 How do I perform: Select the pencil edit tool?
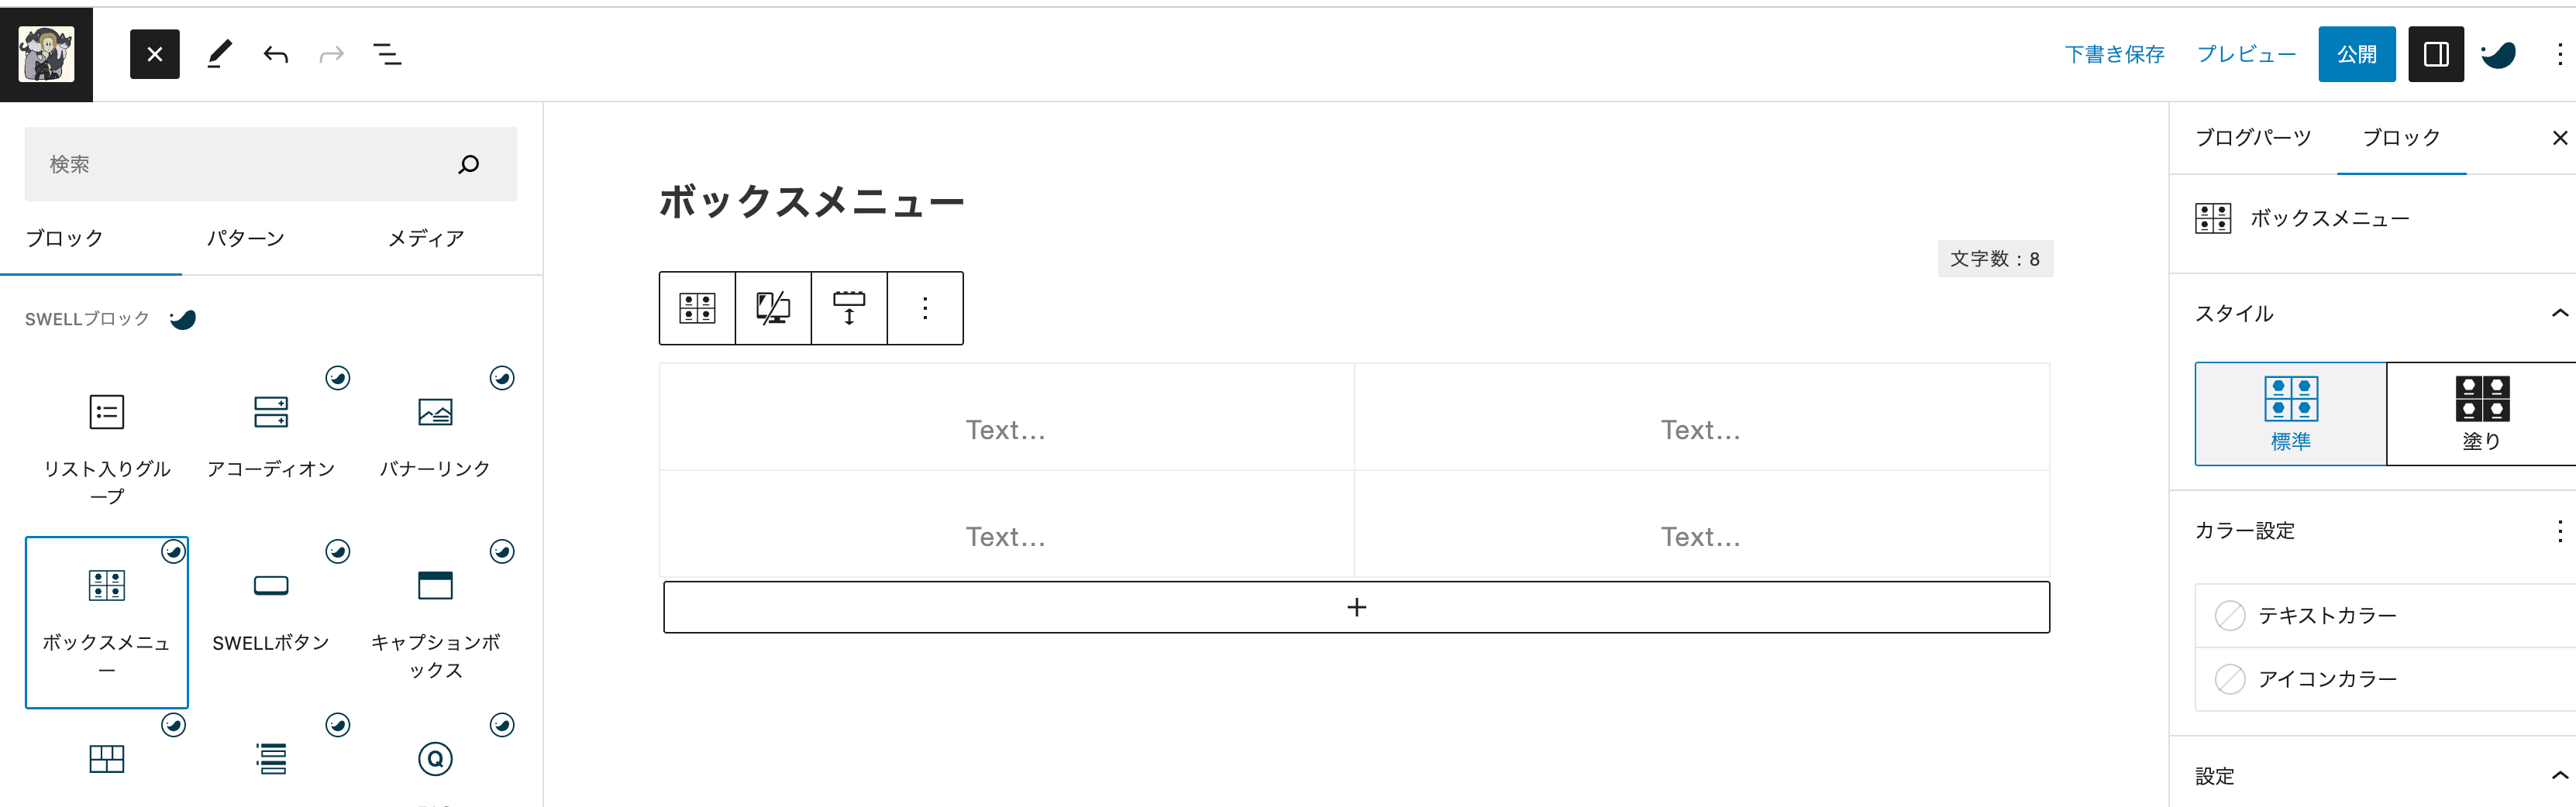[220, 54]
